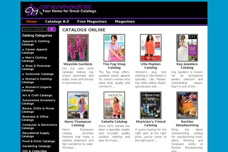Click the Ulla Popken catalog cover
This screenshot has width=228, height=152.
coord(150,48)
